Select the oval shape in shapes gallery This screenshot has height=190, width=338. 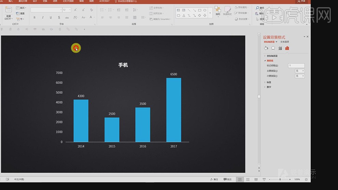pyautogui.click(x=205, y=10)
